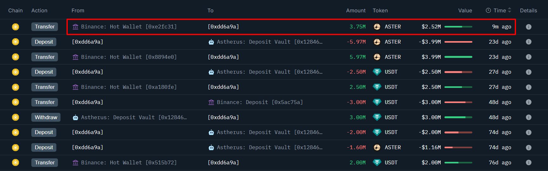
Task: Click the Value column header
Action: (465, 10)
